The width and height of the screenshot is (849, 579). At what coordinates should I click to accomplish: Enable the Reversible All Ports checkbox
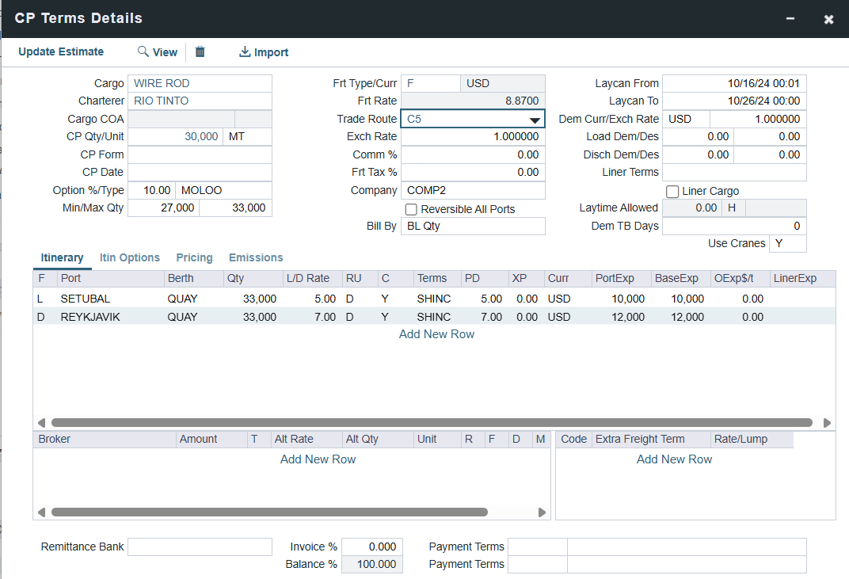pyautogui.click(x=411, y=209)
